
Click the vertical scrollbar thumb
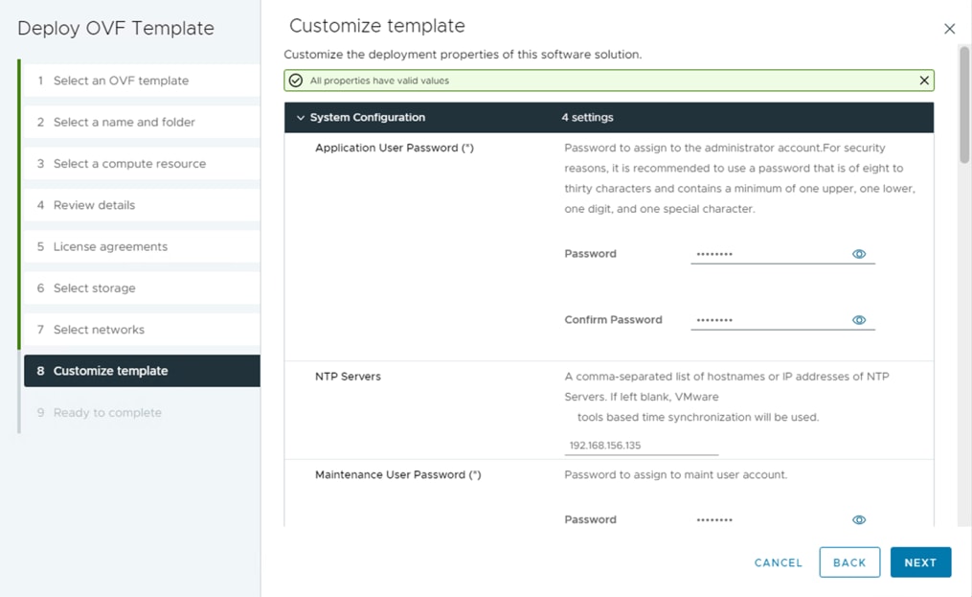click(x=964, y=105)
